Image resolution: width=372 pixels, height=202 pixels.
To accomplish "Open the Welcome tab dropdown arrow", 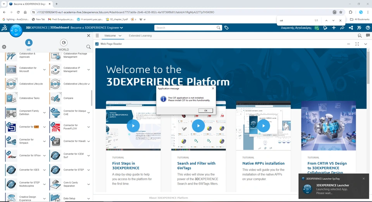I will click(x=120, y=36).
